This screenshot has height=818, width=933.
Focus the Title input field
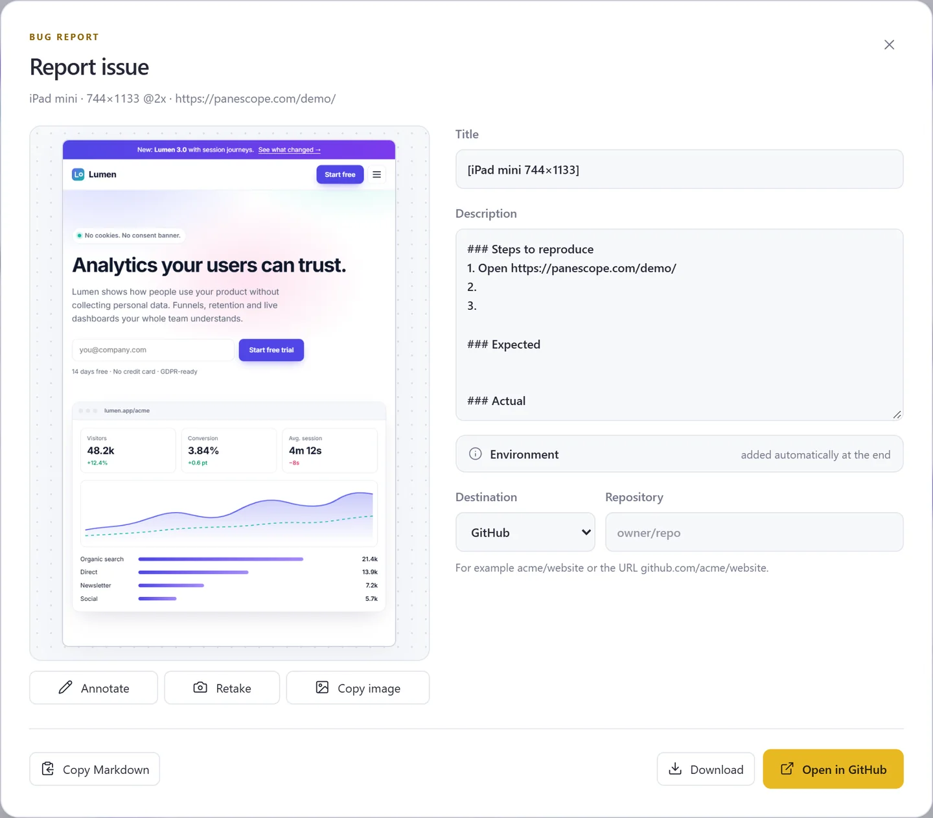click(x=679, y=169)
